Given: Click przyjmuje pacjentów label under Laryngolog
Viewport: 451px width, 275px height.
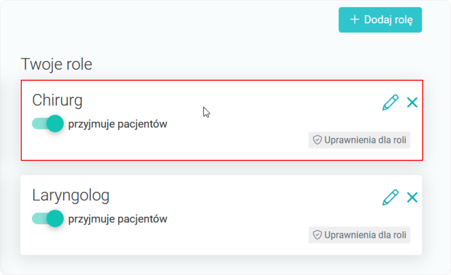Looking at the screenshot, I should pos(118,219).
